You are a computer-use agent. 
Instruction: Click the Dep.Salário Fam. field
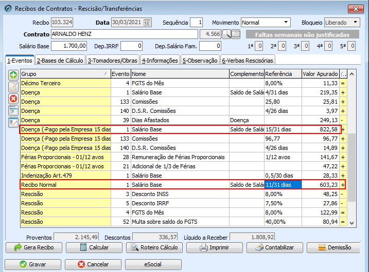click(x=210, y=46)
